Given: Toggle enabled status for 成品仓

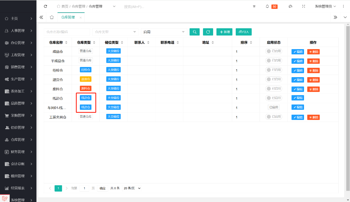Looking at the screenshot, I should click(273, 51).
